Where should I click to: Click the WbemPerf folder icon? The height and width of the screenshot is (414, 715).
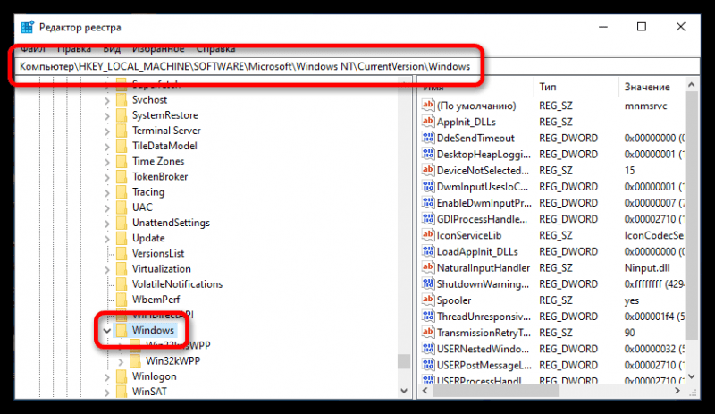click(122, 300)
